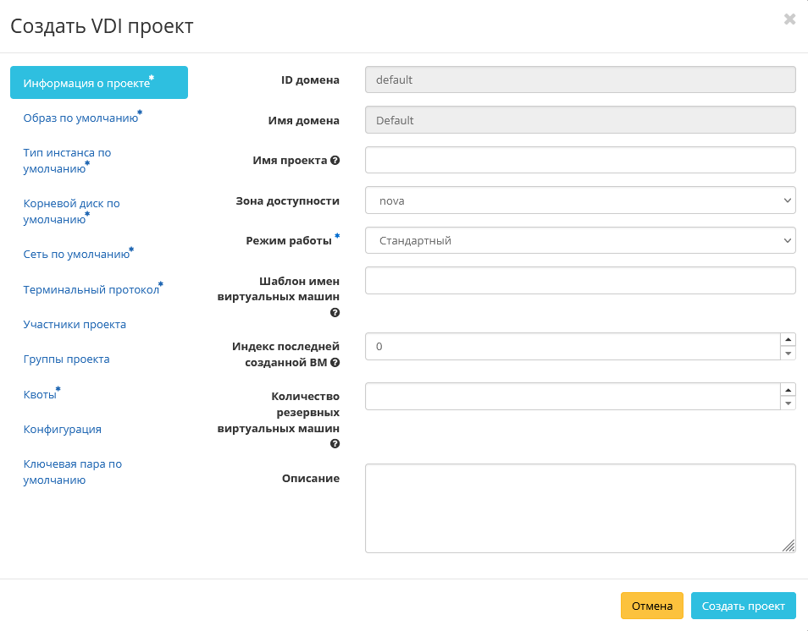Click help icon beside Индекс последней созданной ВМ
The height and width of the screenshot is (631, 808).
coord(335,363)
